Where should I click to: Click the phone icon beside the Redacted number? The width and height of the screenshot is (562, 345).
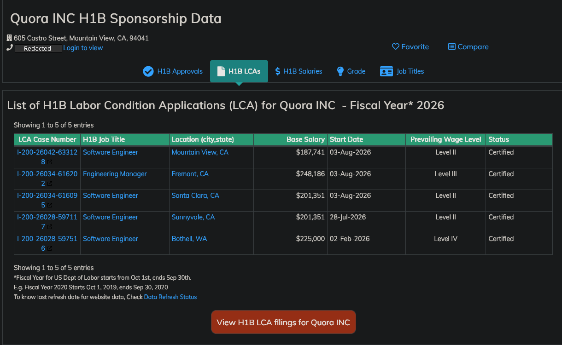(9, 48)
